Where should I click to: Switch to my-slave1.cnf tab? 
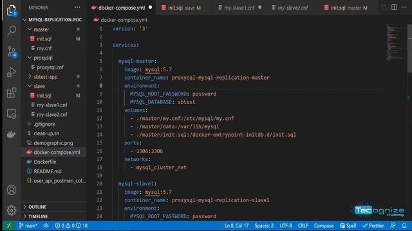point(239,8)
